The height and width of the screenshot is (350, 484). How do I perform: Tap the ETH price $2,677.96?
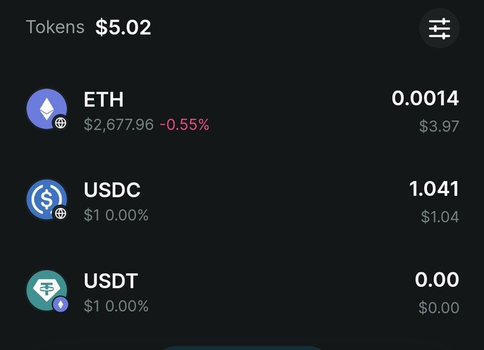[119, 125]
